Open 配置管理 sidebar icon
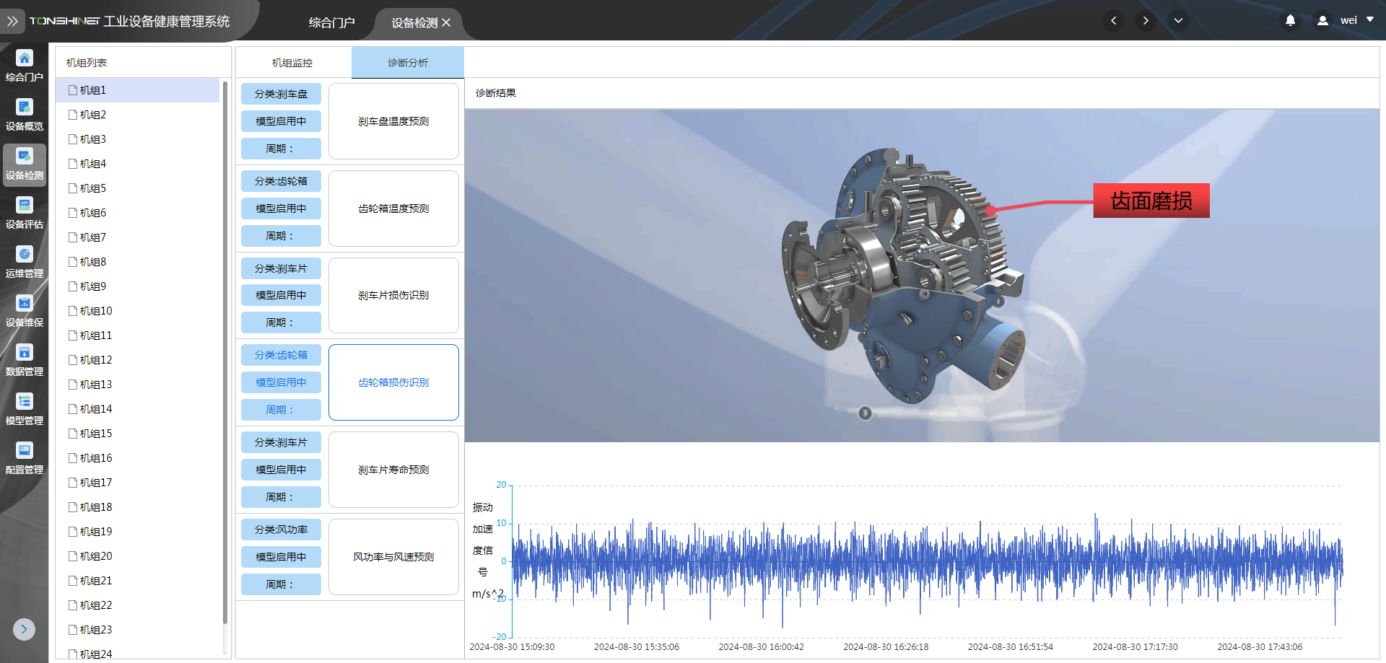1386x663 pixels. 25,452
